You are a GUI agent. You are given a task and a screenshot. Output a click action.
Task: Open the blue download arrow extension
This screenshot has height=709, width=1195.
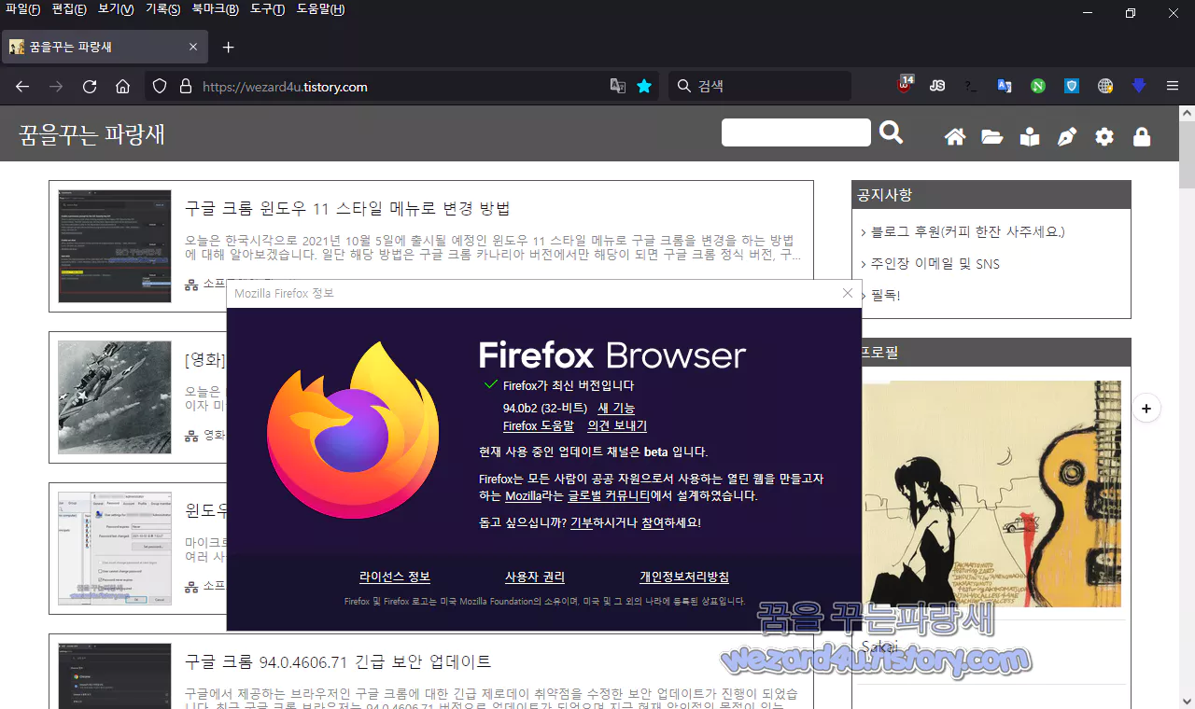1138,86
